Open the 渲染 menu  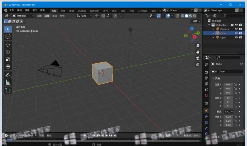[27, 10]
